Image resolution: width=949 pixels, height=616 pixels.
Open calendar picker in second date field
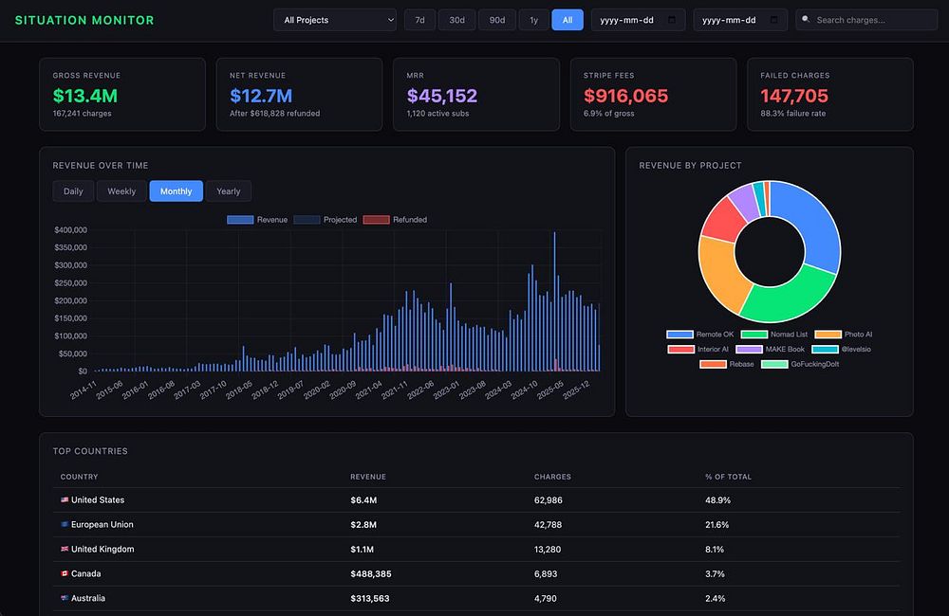[x=773, y=20]
